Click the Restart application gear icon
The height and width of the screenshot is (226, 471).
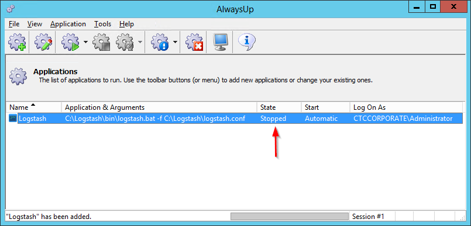125,42
